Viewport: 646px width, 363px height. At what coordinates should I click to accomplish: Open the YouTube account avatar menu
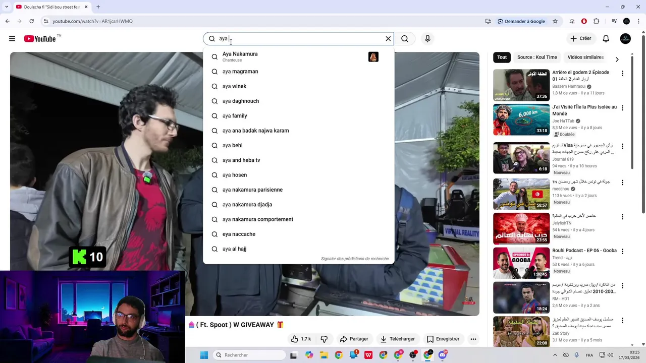tap(625, 39)
